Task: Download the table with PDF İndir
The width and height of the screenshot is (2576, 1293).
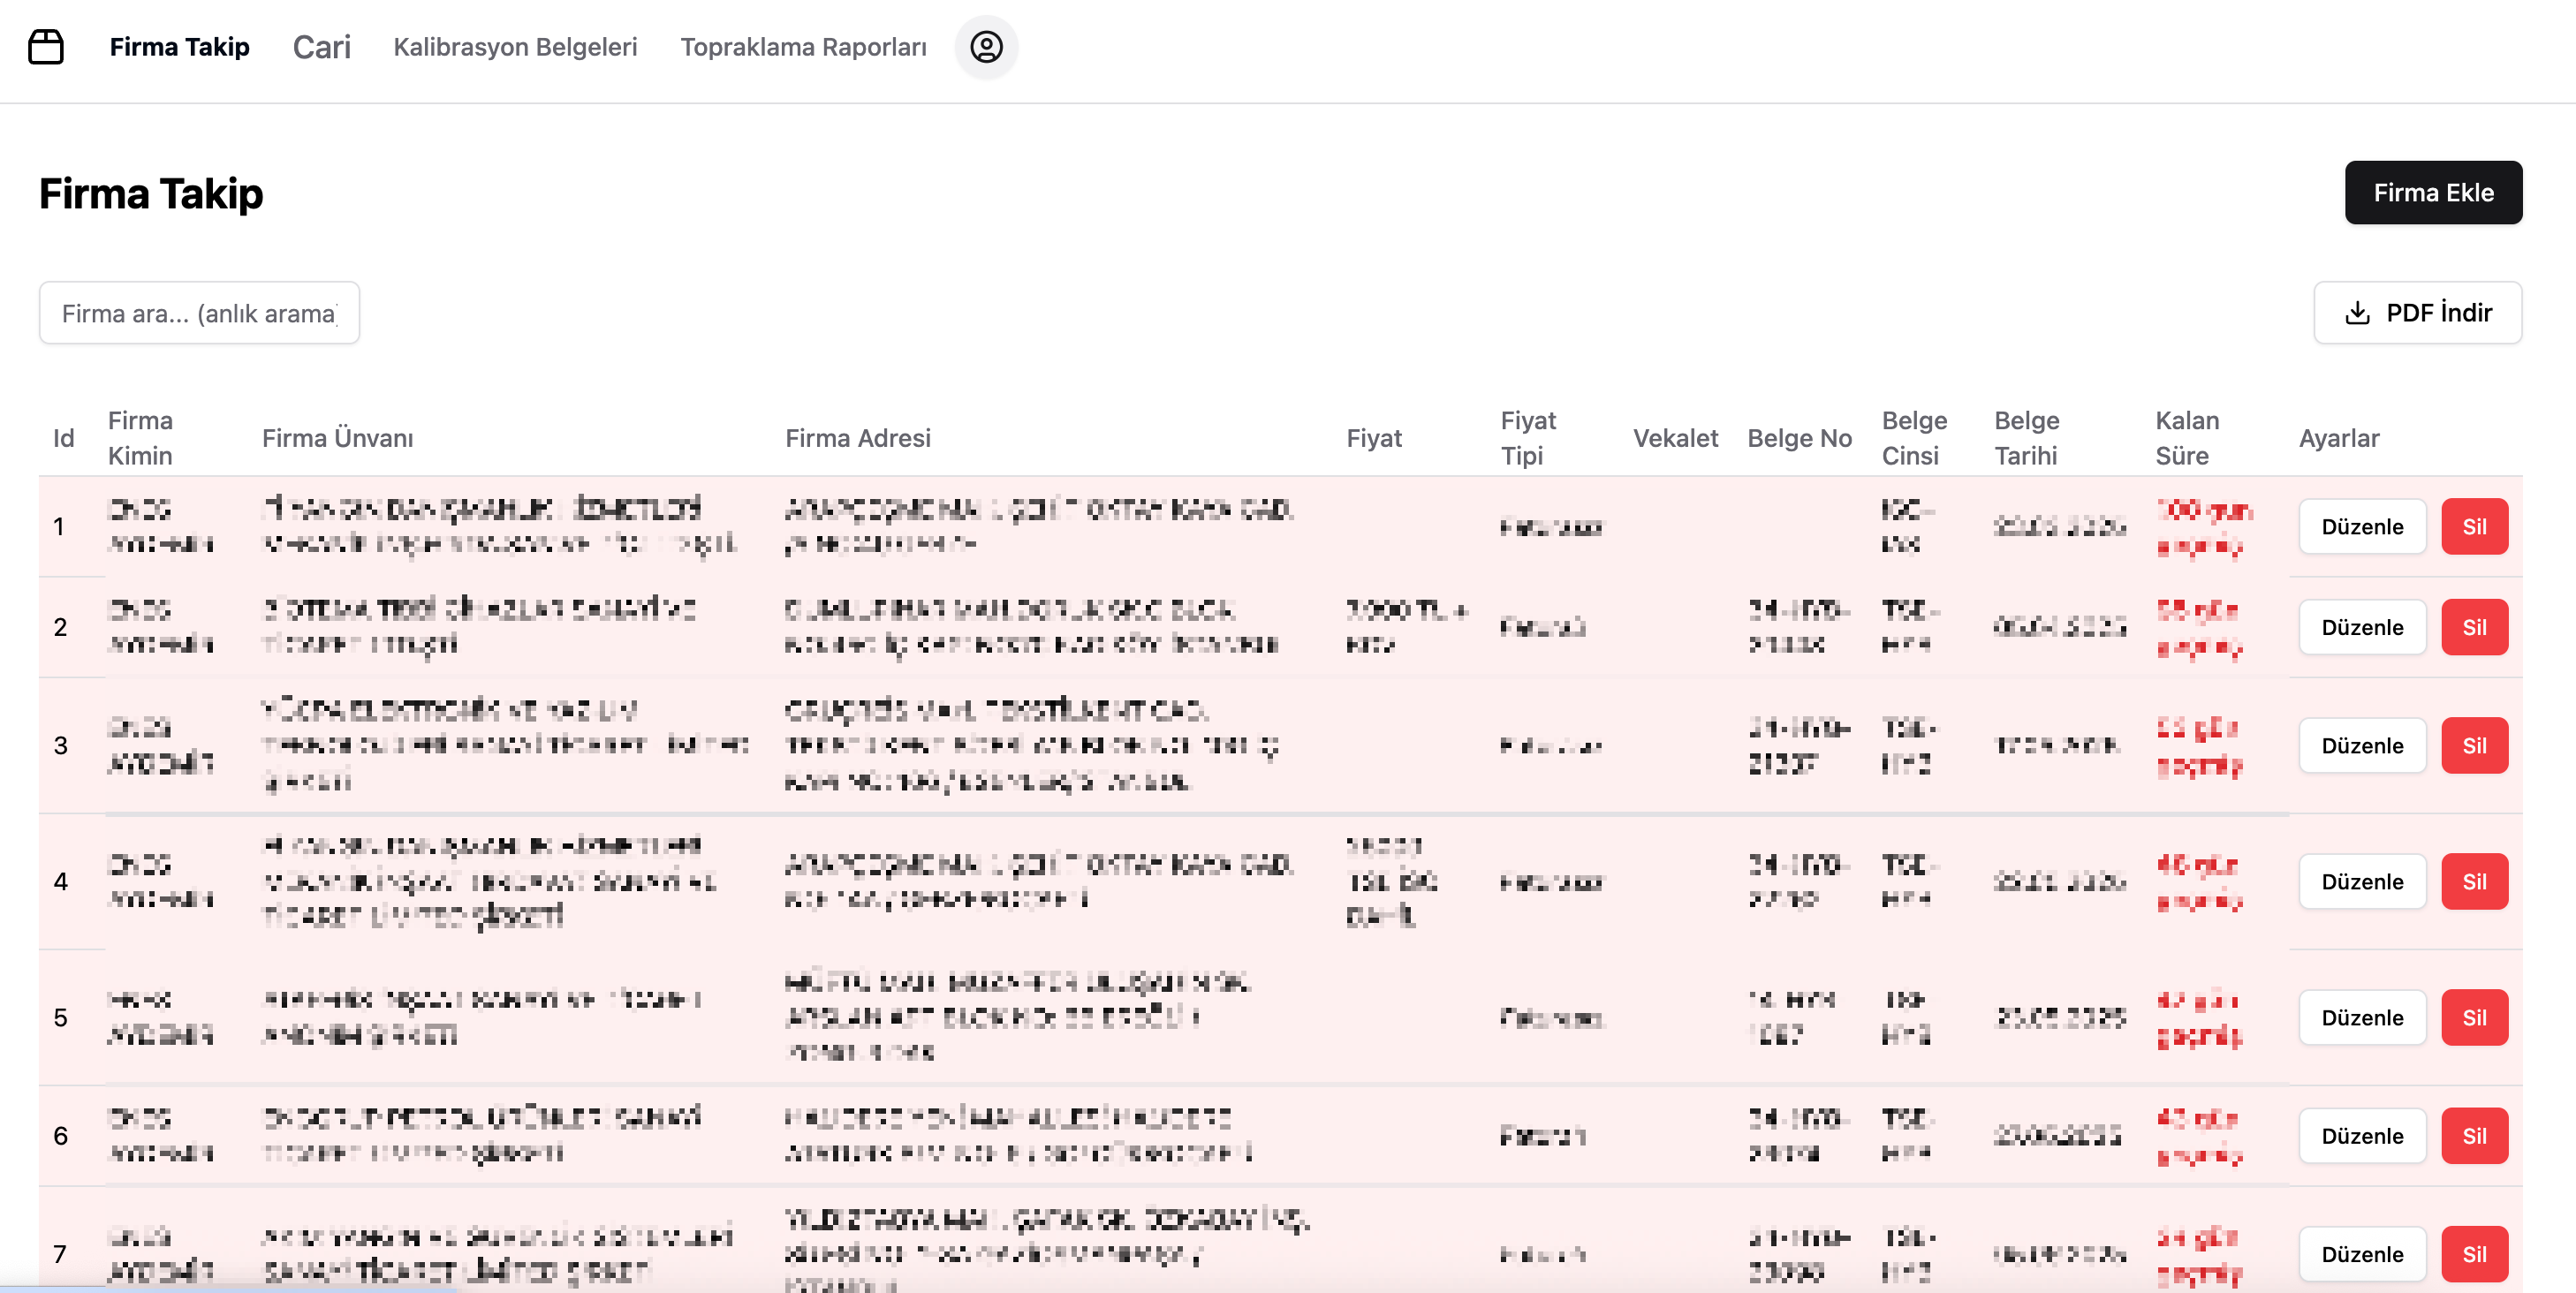Action: pos(2418,312)
